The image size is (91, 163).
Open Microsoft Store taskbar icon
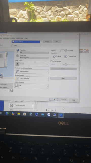25,114
